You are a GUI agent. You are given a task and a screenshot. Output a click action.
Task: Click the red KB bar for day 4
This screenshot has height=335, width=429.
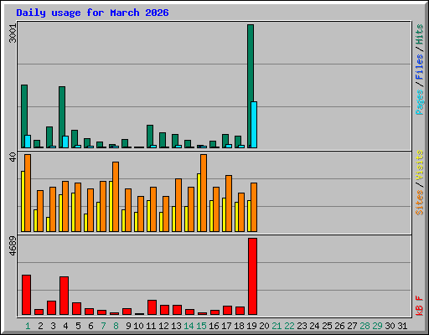point(64,296)
